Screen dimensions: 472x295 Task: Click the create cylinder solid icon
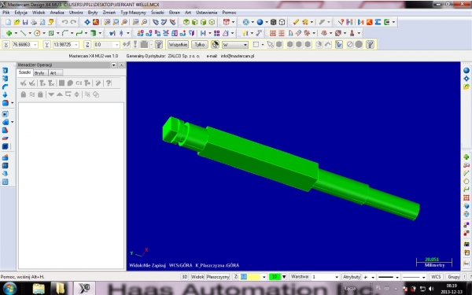point(94,33)
